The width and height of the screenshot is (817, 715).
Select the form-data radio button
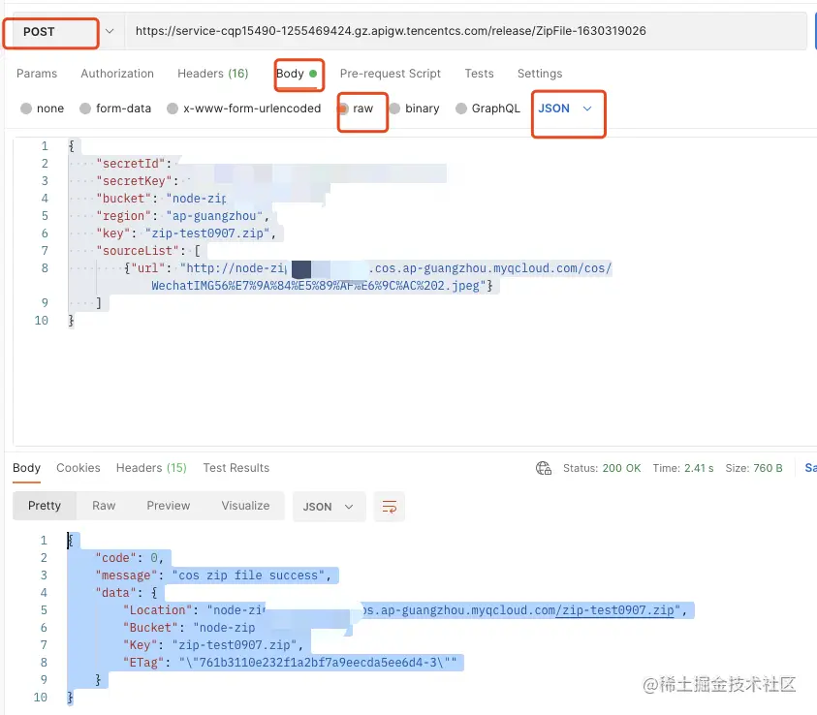coord(85,109)
